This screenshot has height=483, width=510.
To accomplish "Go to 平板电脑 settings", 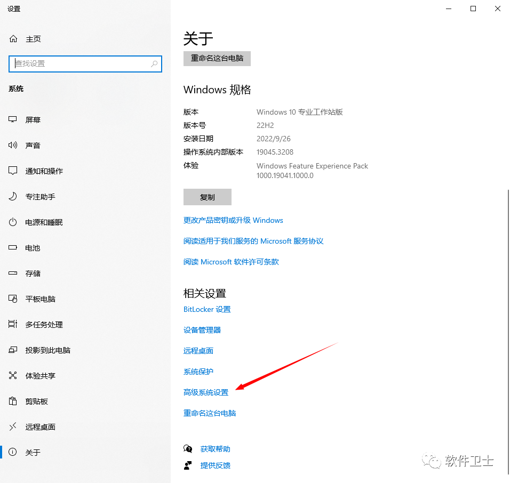I will [41, 299].
